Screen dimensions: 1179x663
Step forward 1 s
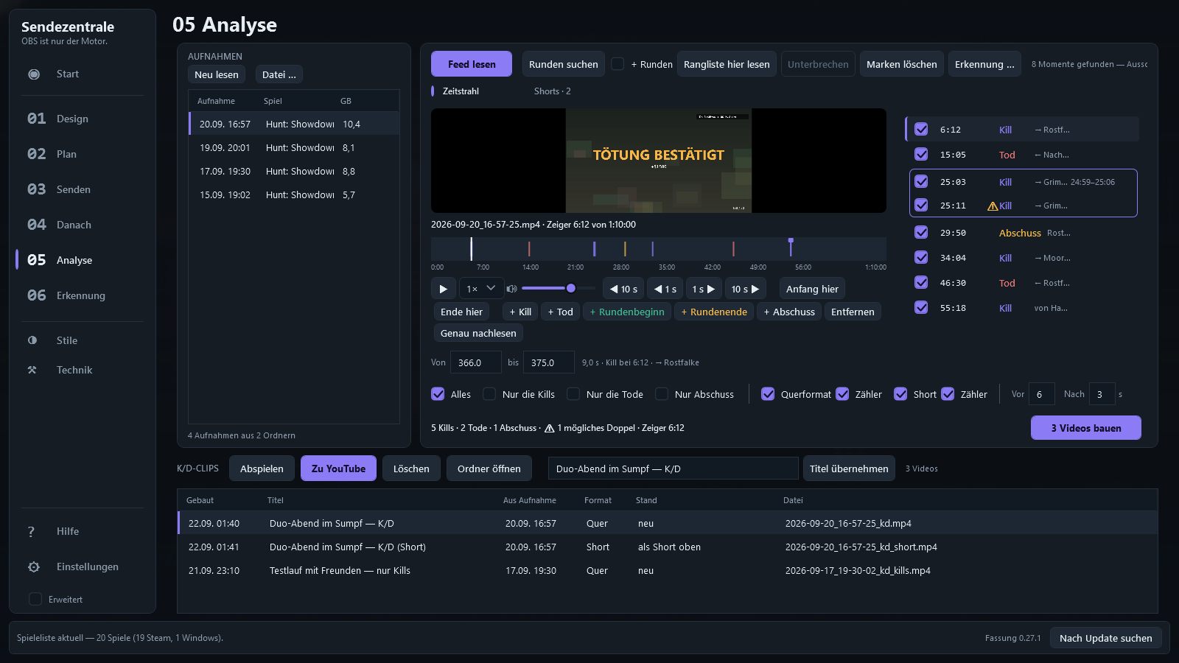[704, 289]
